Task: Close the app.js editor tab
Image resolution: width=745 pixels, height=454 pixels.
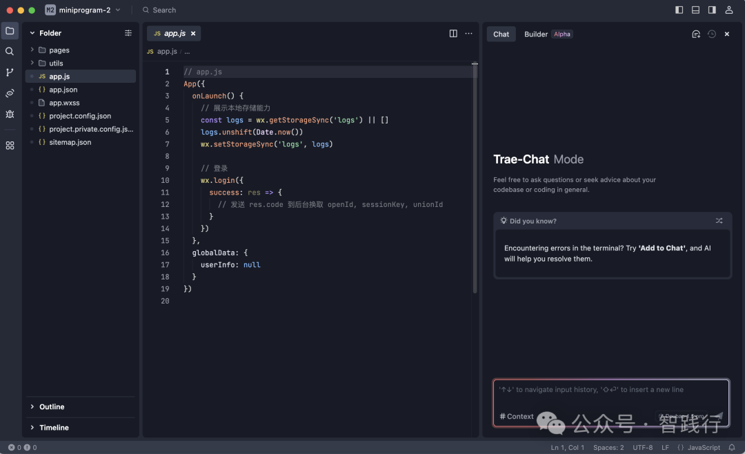Action: coord(193,33)
